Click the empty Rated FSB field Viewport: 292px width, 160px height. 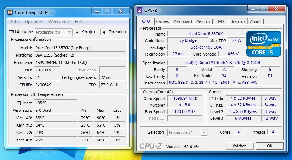click(185, 118)
